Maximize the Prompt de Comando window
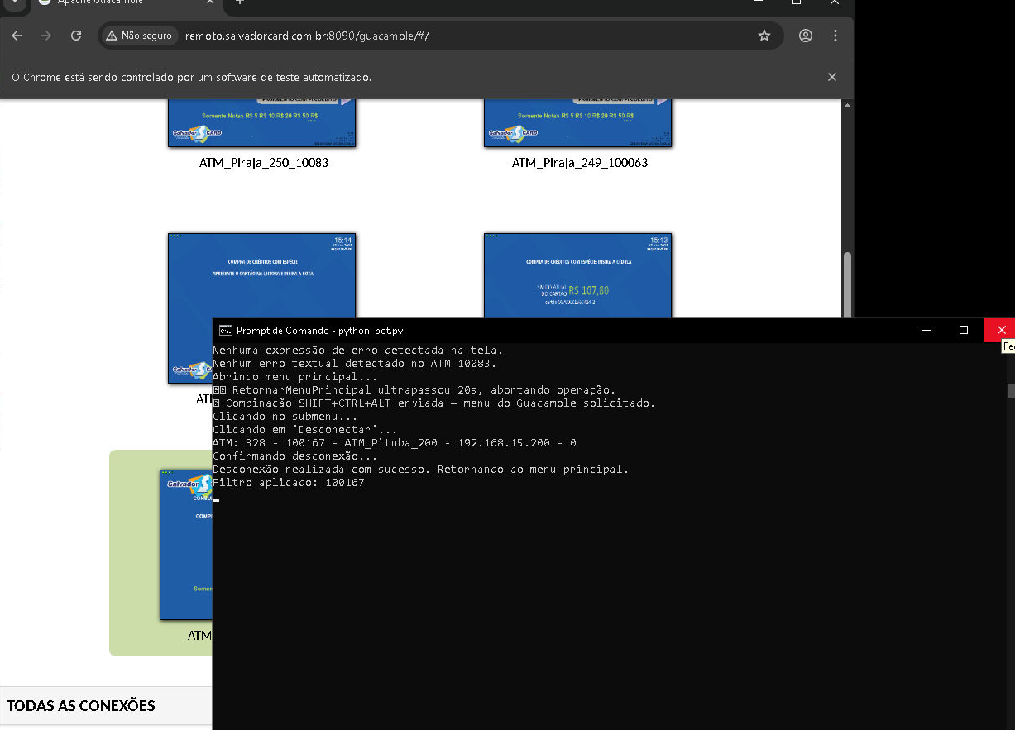 tap(963, 330)
